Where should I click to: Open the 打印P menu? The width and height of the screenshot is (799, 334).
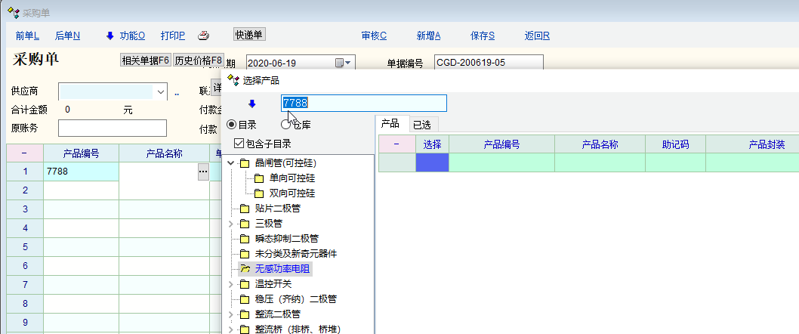[172, 36]
